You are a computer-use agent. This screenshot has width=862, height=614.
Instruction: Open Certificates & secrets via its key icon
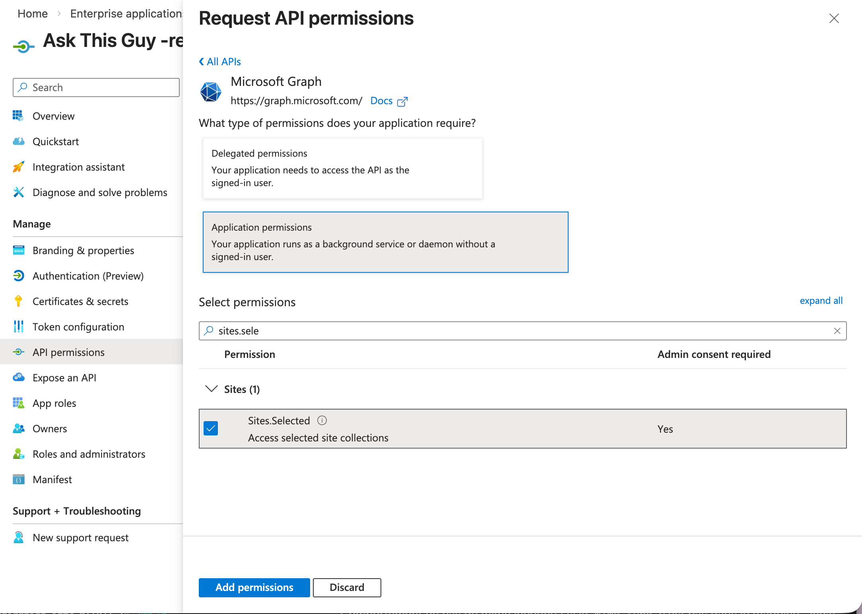point(19,301)
